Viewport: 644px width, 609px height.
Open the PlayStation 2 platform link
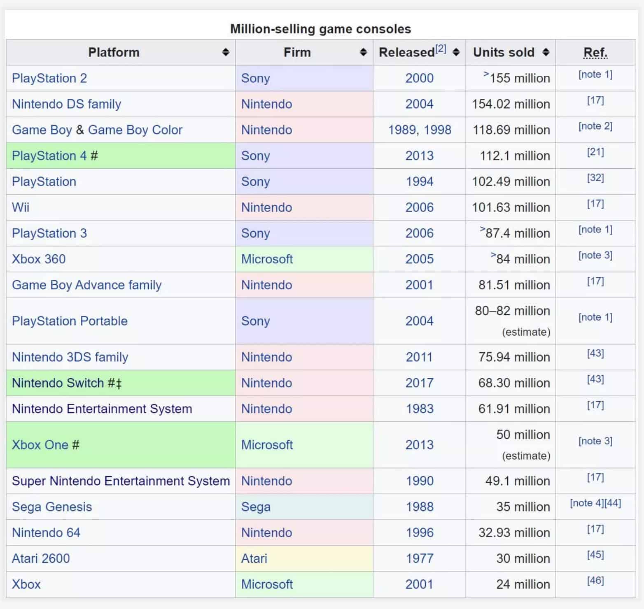[49, 78]
